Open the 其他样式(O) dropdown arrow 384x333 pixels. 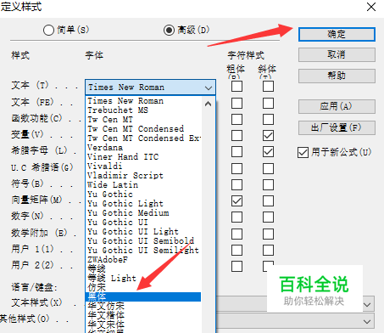[x=367, y=322]
